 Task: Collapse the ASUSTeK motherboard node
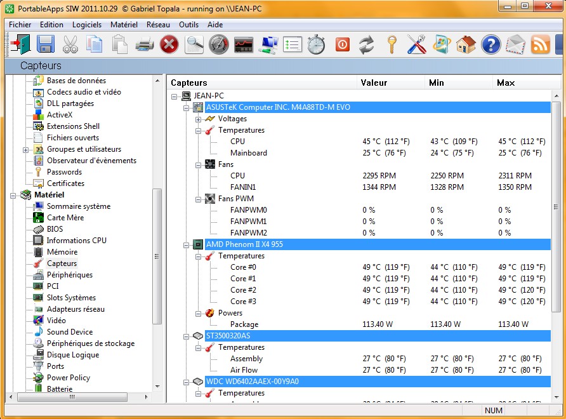(187, 108)
